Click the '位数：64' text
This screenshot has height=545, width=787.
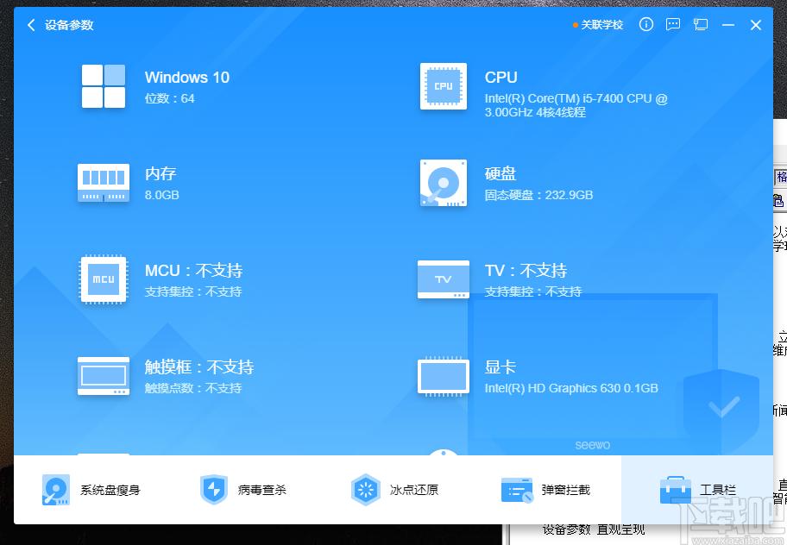pos(170,98)
